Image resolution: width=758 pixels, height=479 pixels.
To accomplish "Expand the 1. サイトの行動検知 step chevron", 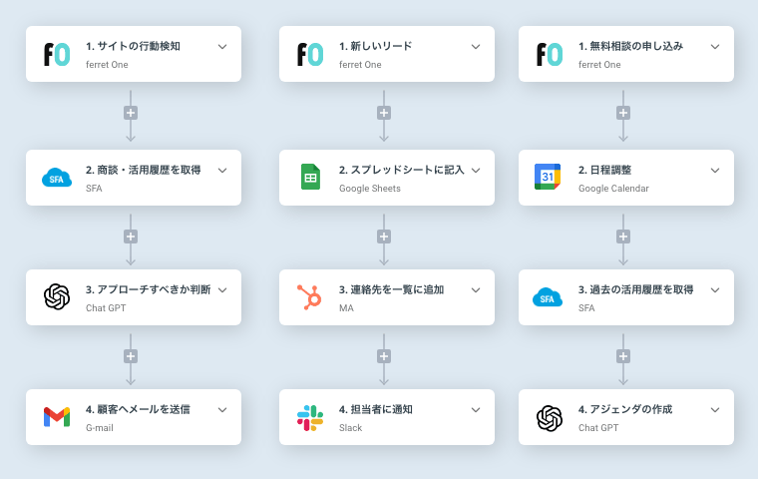I will [x=222, y=47].
